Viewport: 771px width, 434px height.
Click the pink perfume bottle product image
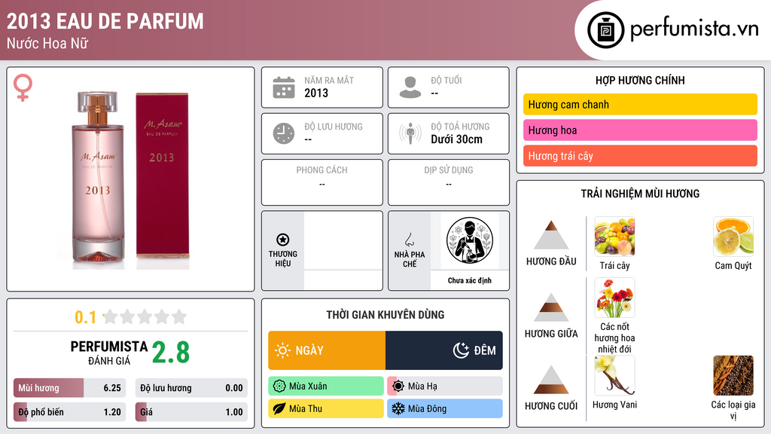97,177
